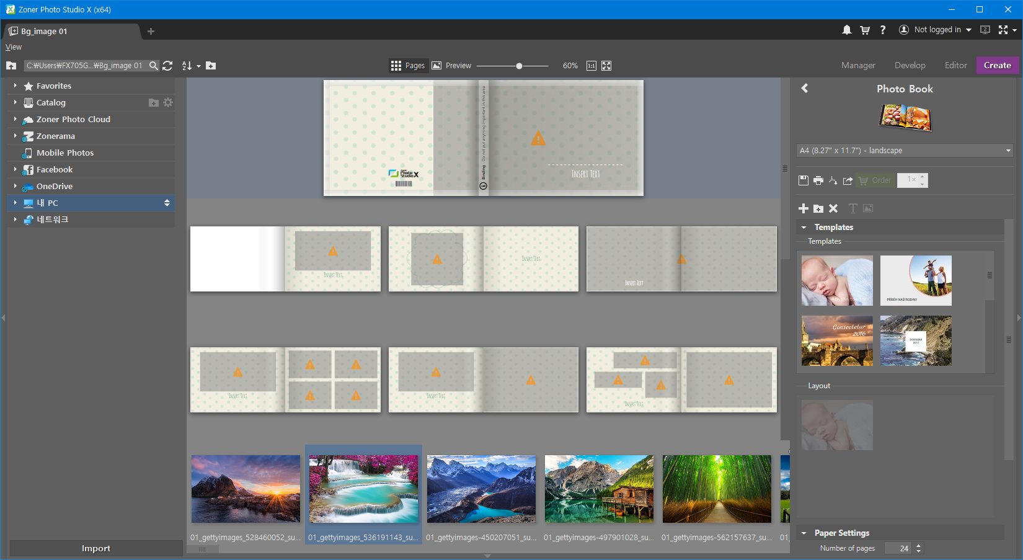Collapse the Paper Settings section
This screenshot has height=560, width=1023.
coord(804,533)
